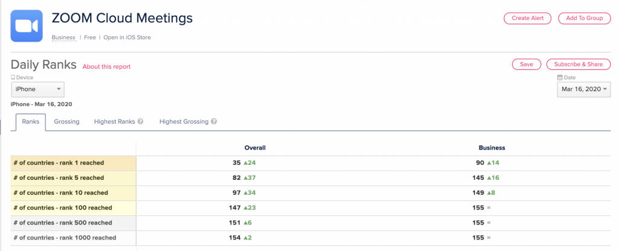Viewport: 619px width, 251px height.
Task: Select the Ranks tab
Action: click(30, 122)
